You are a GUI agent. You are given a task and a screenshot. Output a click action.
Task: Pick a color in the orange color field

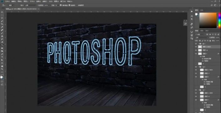[208, 20]
